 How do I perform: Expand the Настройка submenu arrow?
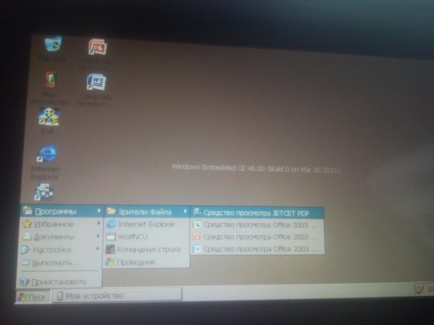97,249
